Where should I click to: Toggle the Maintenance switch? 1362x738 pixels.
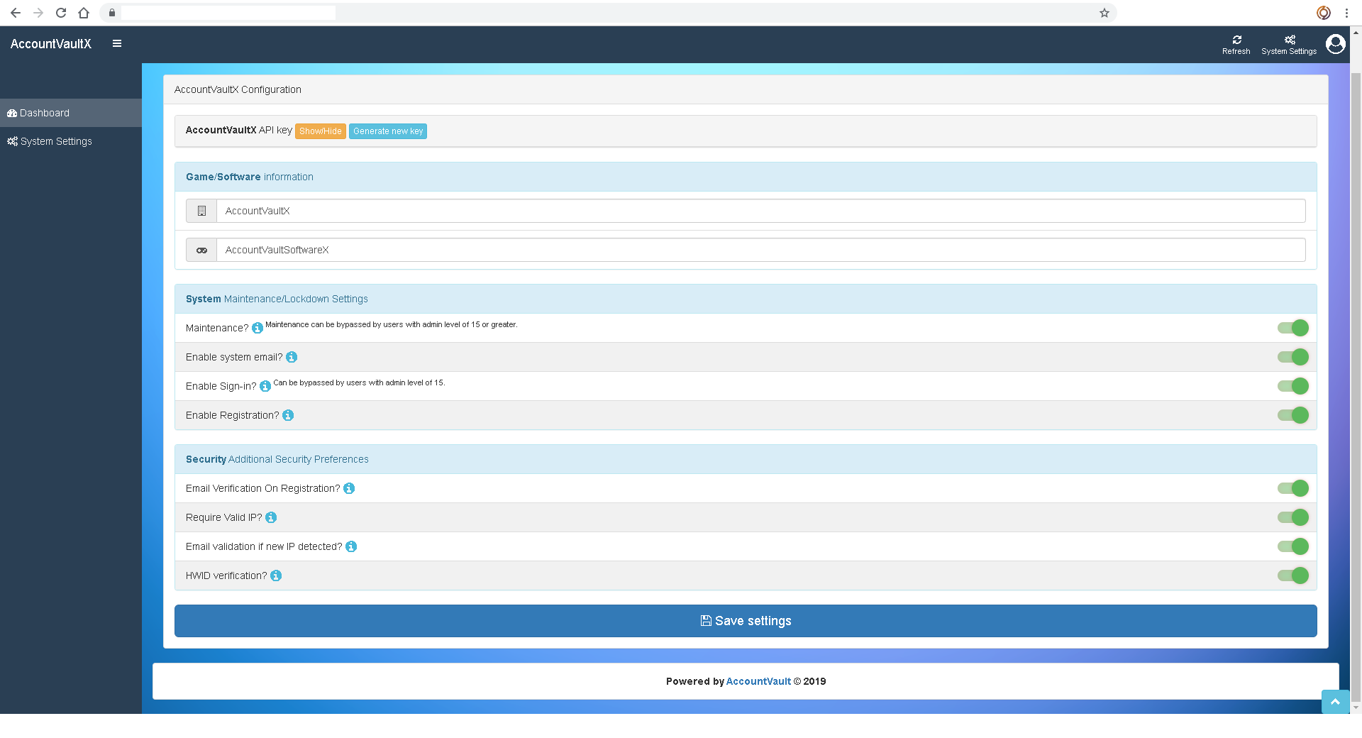point(1293,328)
